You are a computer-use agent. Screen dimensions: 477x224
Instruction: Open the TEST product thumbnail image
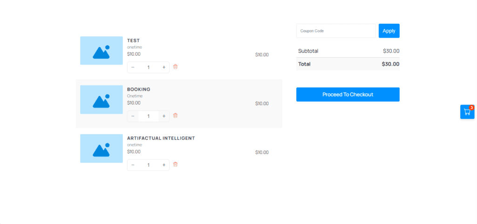coord(101,51)
